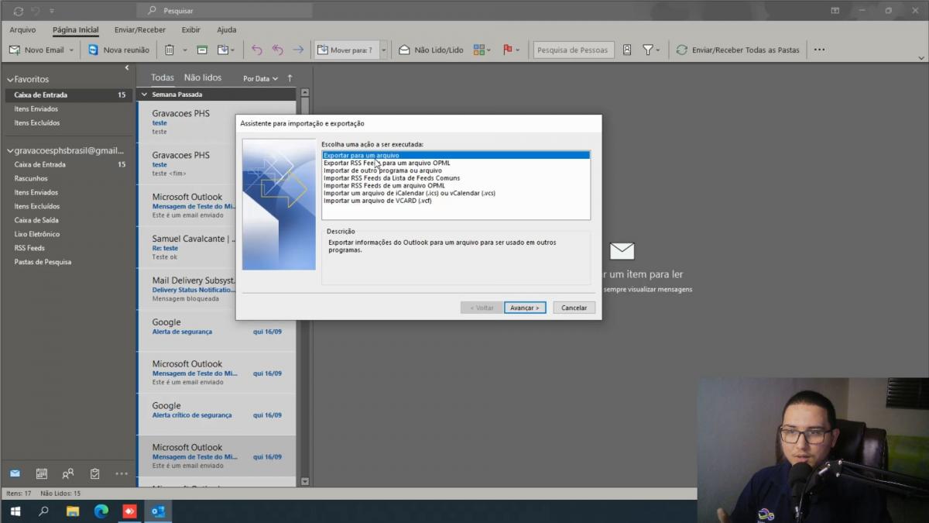This screenshot has width=929, height=523.
Task: Open the Ajuda tab
Action: pyautogui.click(x=226, y=29)
